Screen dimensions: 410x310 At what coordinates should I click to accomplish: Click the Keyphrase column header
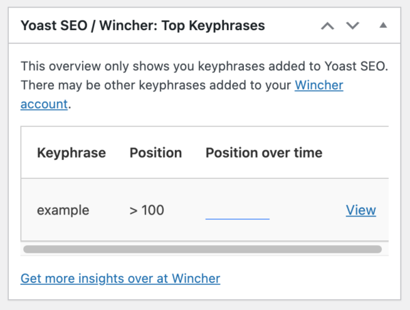click(71, 153)
